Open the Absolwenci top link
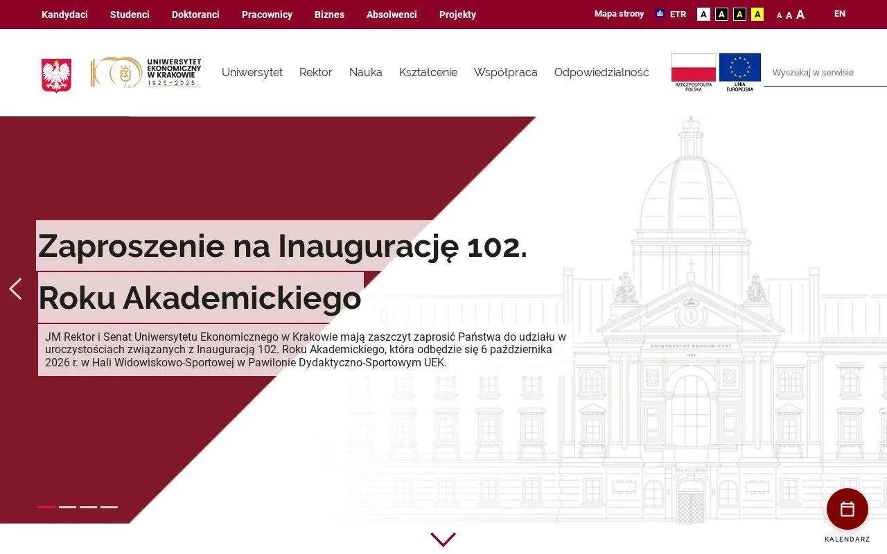Image resolution: width=887 pixels, height=554 pixels. point(392,15)
